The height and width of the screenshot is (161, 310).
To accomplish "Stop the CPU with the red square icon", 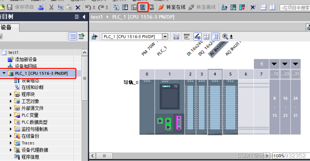I will pos(242,8).
